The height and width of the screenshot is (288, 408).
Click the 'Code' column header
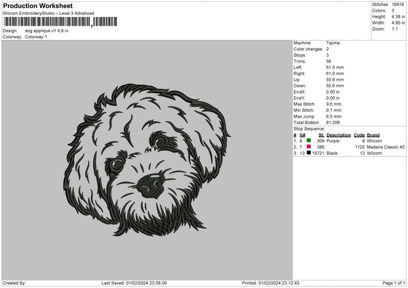coord(359,135)
